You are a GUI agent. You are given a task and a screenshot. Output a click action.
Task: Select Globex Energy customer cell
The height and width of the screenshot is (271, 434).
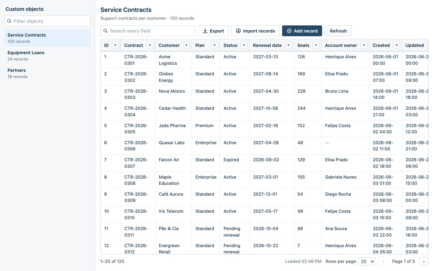[x=173, y=77]
